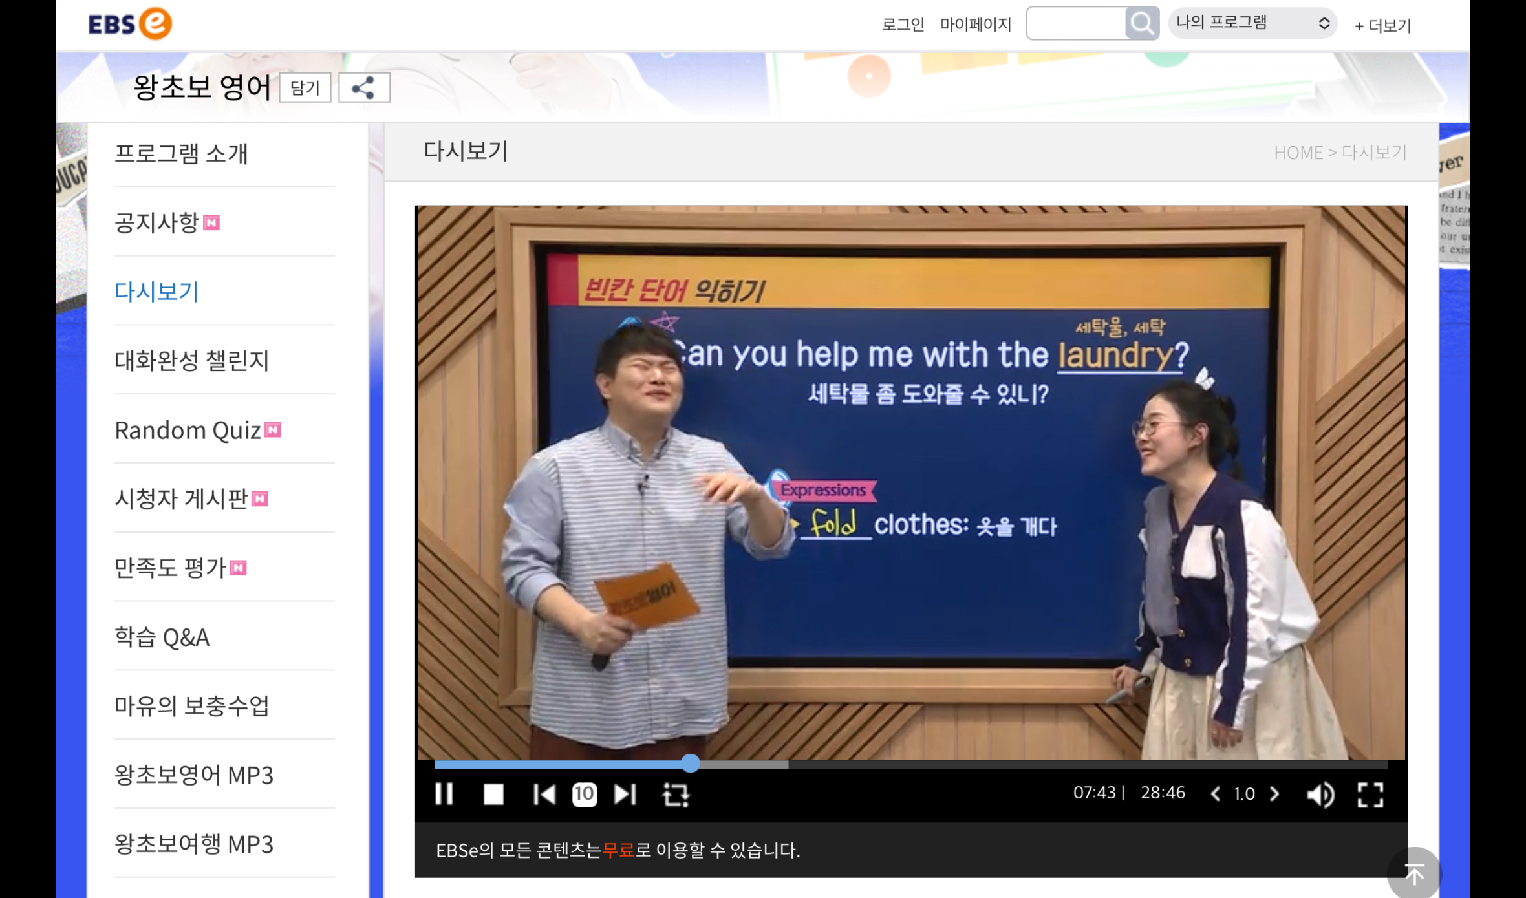Viewport: 1526px width, 898px height.
Task: Share 왕초보 영어 with the share icon
Action: click(x=364, y=88)
